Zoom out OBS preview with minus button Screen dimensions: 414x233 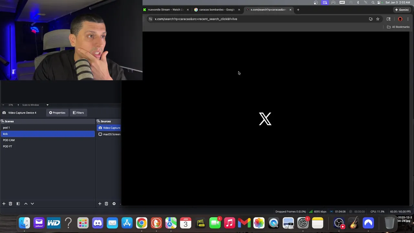tap(3, 105)
